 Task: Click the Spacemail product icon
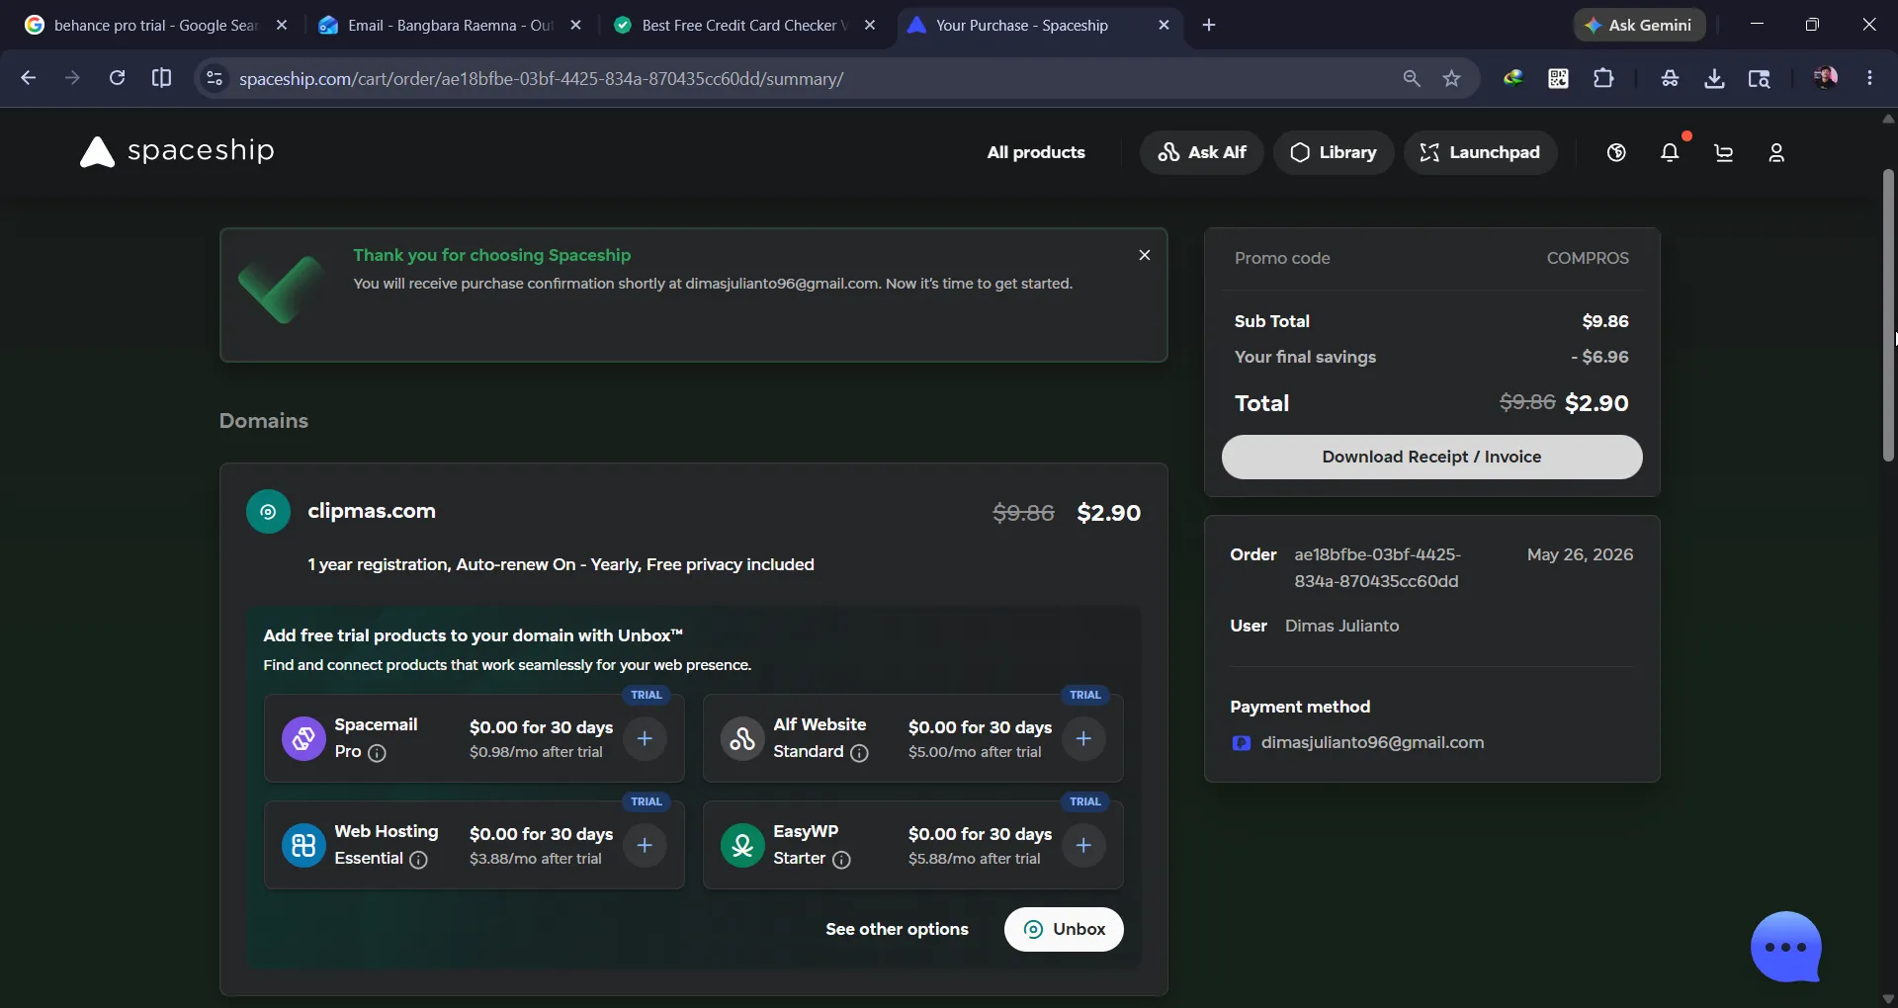(x=303, y=738)
